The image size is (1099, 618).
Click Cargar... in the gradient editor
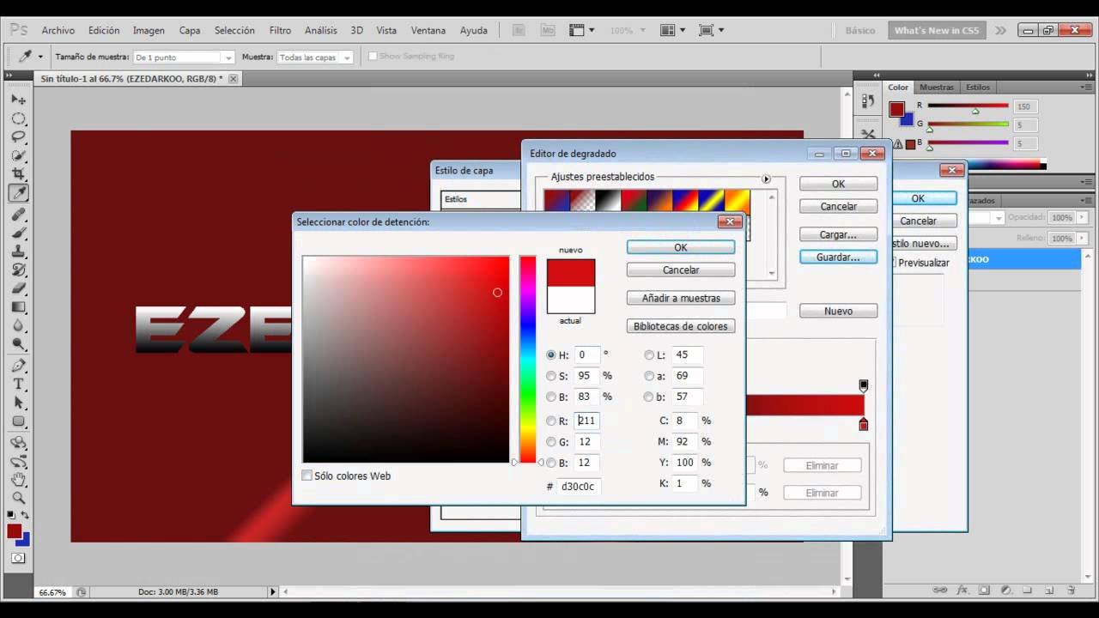(x=838, y=234)
